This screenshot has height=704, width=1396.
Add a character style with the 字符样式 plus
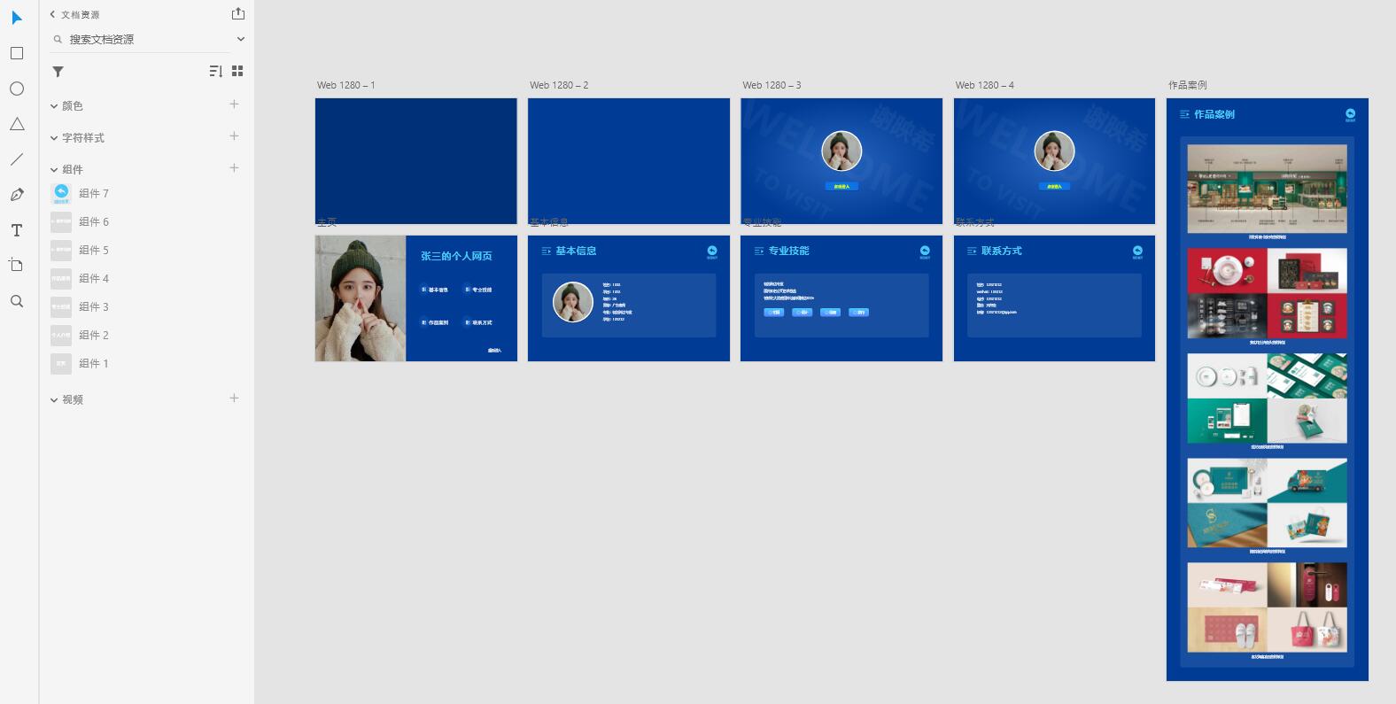coord(234,136)
